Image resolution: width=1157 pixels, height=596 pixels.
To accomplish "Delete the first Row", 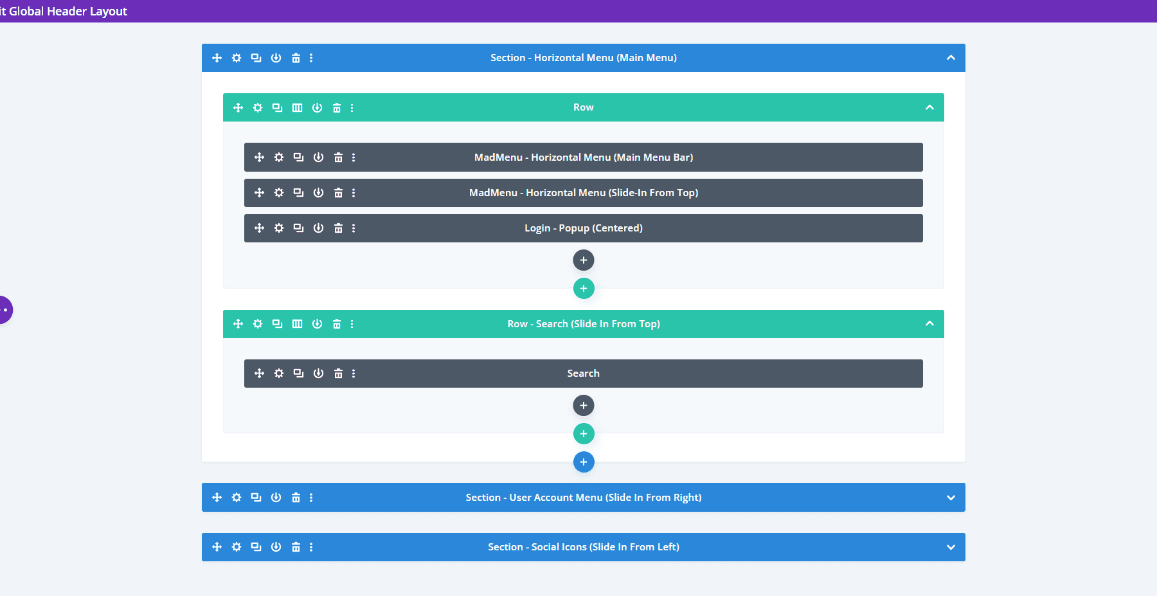I will [x=337, y=107].
